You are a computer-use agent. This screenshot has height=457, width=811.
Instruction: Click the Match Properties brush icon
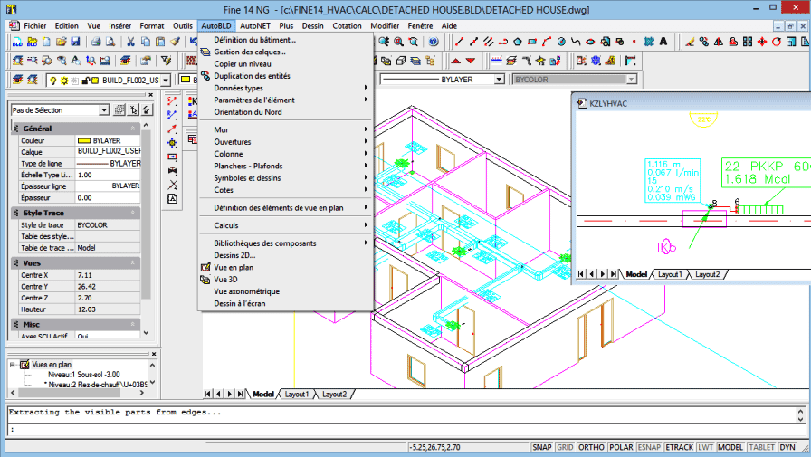[x=175, y=42]
